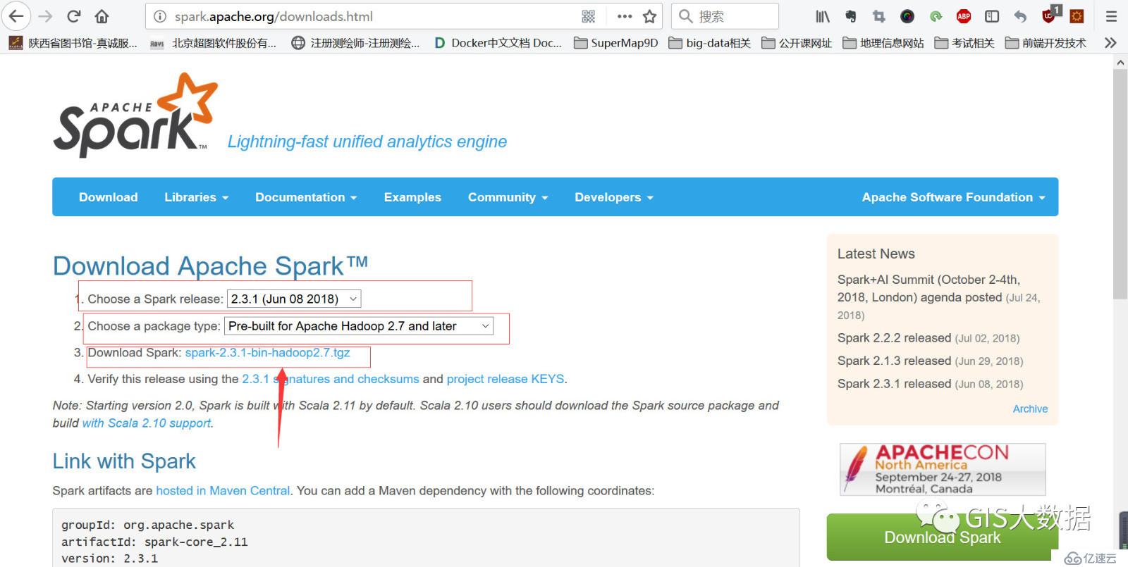Image resolution: width=1128 pixels, height=567 pixels.
Task: Open the uBlock Origin shield extension
Action: click(1049, 15)
